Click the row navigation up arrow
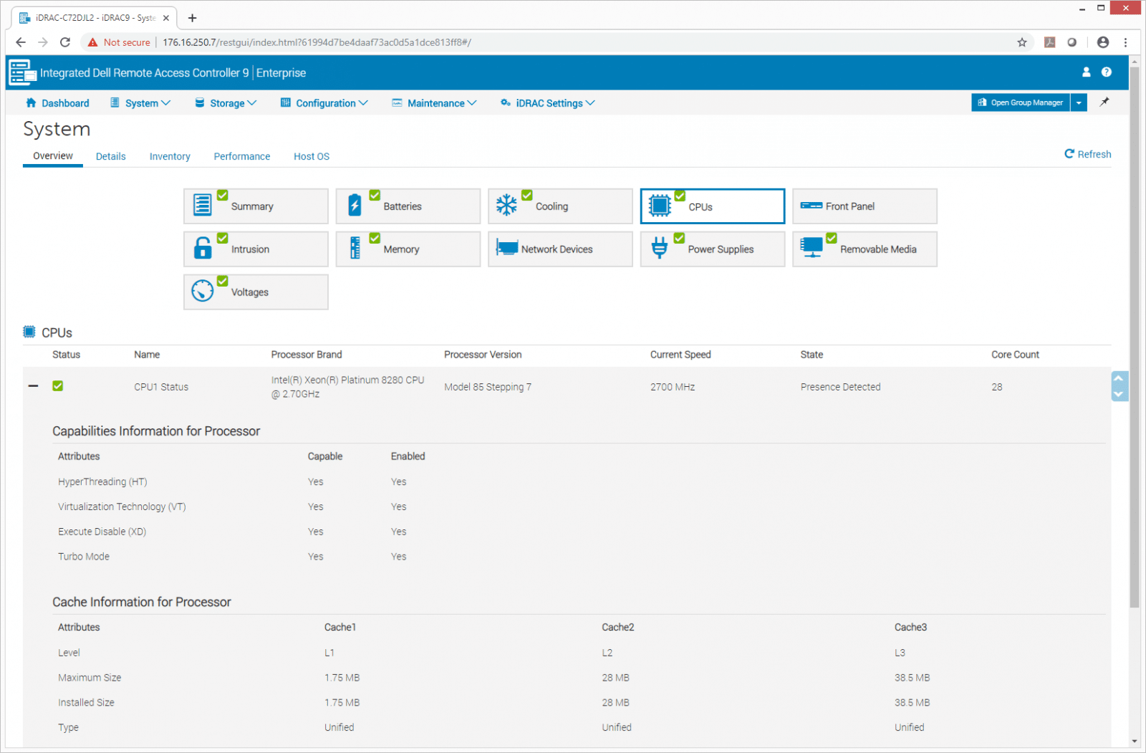This screenshot has width=1146, height=753. pos(1119,378)
